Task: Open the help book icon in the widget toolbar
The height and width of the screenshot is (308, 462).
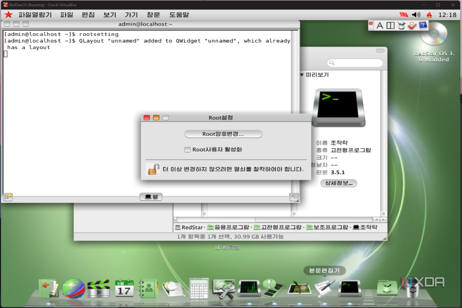Action: 423,25
